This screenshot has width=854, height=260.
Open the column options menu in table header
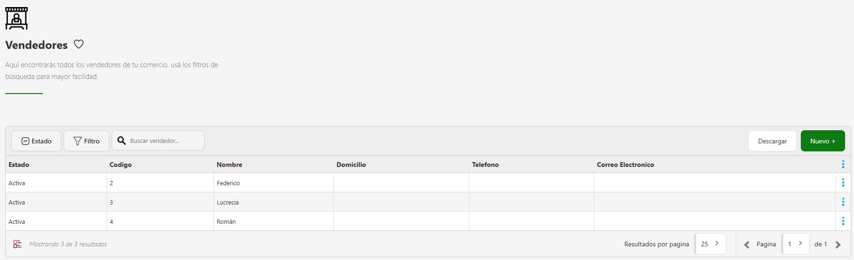coord(843,165)
